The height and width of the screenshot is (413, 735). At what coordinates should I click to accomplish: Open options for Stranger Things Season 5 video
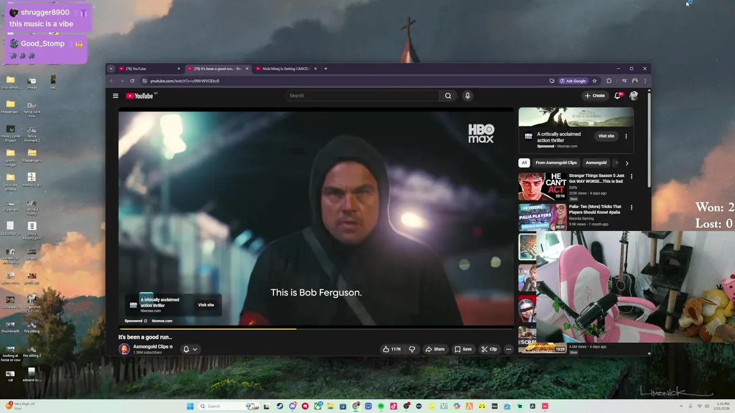point(631,177)
